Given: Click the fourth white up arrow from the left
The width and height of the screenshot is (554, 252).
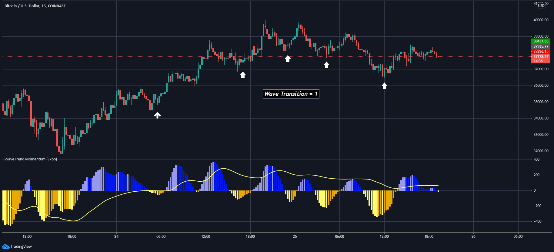Looking at the screenshot, I should pos(326,65).
